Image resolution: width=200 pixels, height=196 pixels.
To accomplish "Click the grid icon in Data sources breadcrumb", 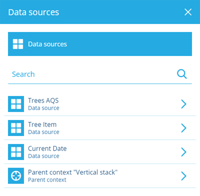I will tap(18, 44).
